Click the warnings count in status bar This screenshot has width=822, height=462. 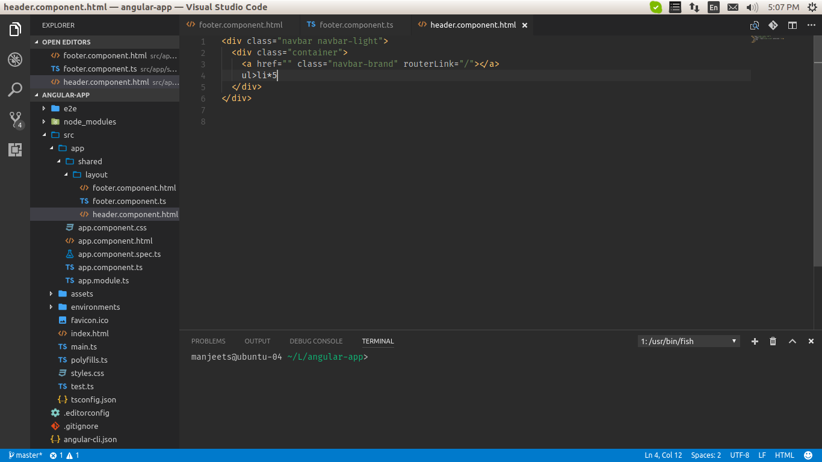[x=73, y=455]
